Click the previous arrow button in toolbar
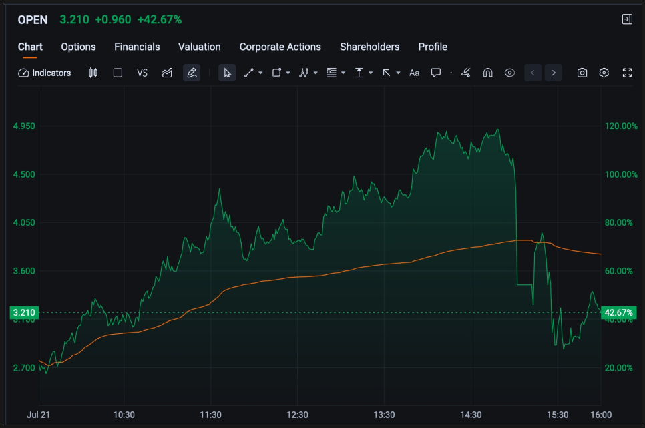 click(x=533, y=73)
